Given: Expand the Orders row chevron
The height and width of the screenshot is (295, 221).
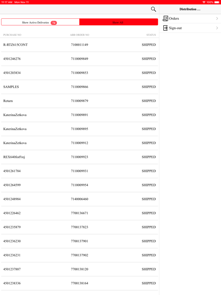Looking at the screenshot, I should [x=217, y=19].
